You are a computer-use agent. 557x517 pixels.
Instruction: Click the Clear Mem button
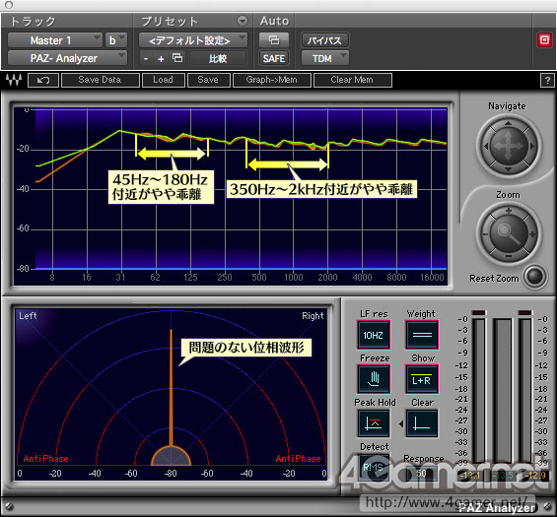pos(352,80)
